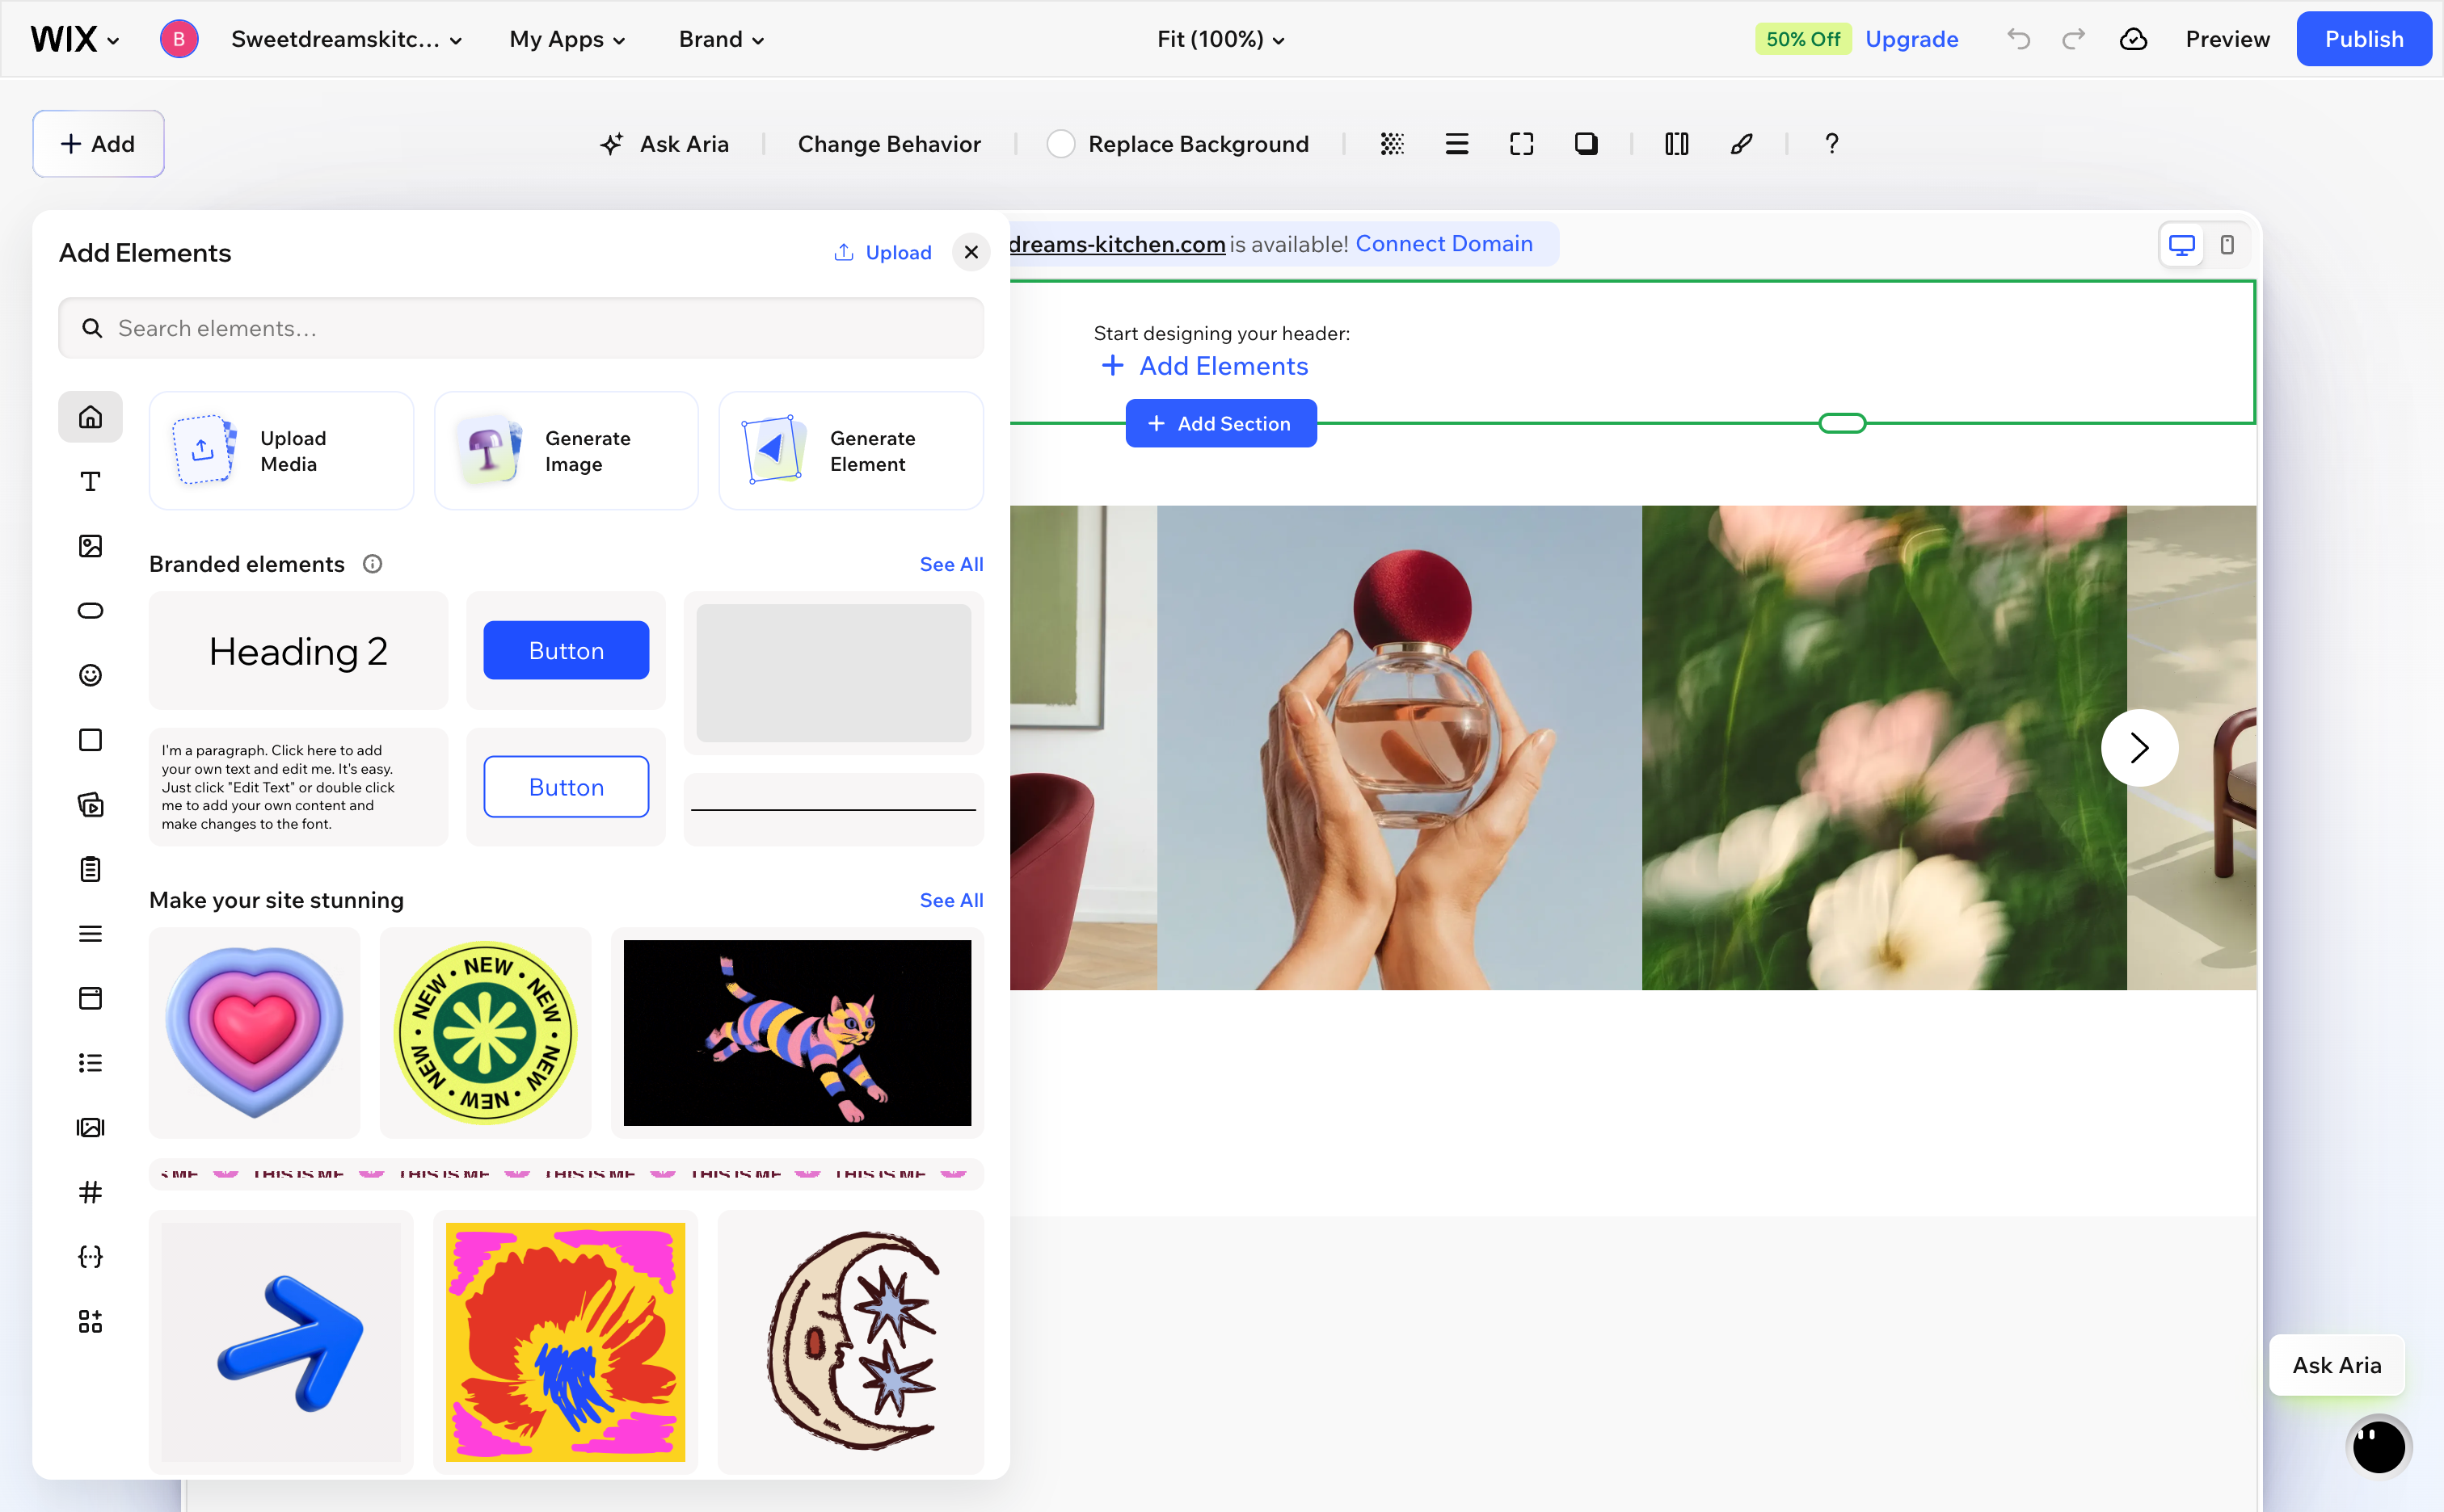Screen dimensions: 2444x1512
Task: Click the Branded elements info icon
Action: pyautogui.click(x=372, y=564)
